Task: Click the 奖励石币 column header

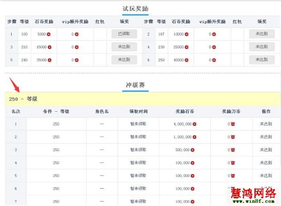Action: [x=185, y=112]
